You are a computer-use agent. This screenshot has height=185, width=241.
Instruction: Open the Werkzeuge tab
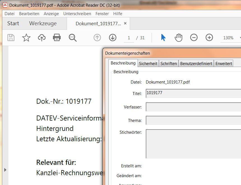43,23
